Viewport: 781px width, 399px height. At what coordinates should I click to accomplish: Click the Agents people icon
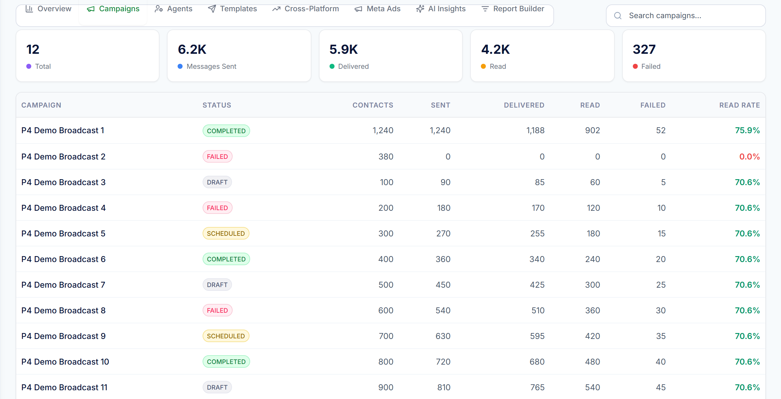tap(159, 9)
